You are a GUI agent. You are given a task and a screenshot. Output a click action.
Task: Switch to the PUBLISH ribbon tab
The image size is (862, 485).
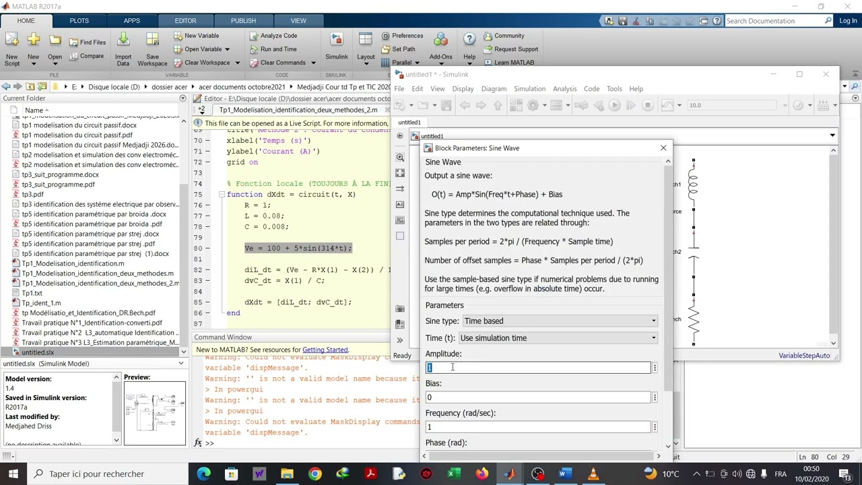pos(243,21)
